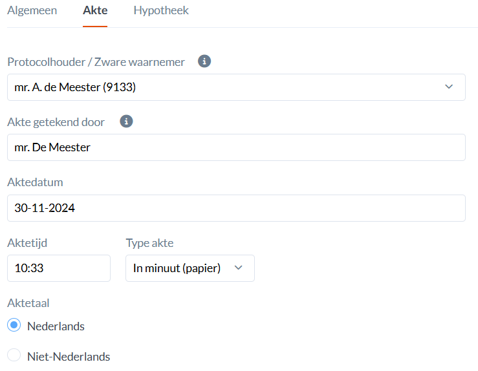Switch to the Algemeen tab
The width and height of the screenshot is (478, 371).
tap(32, 10)
